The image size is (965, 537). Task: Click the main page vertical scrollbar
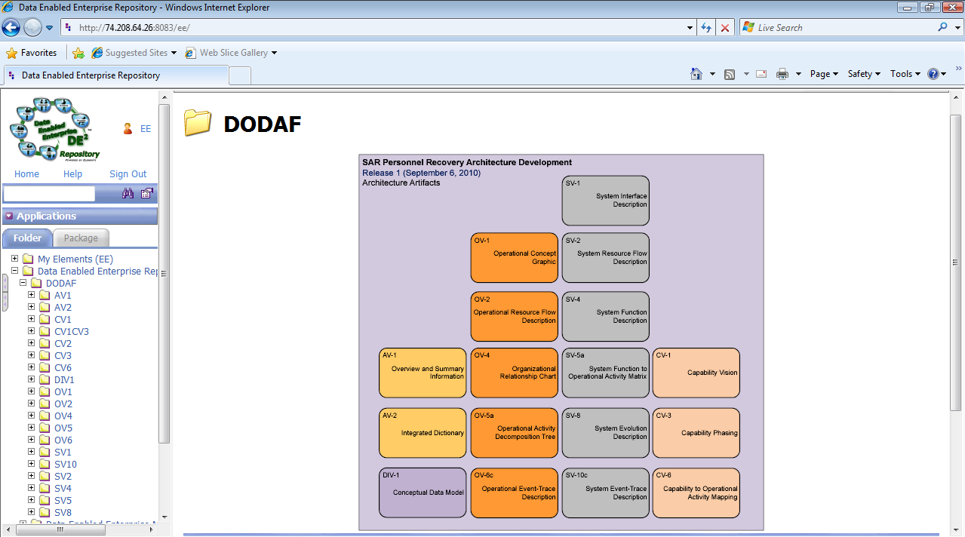(x=955, y=262)
